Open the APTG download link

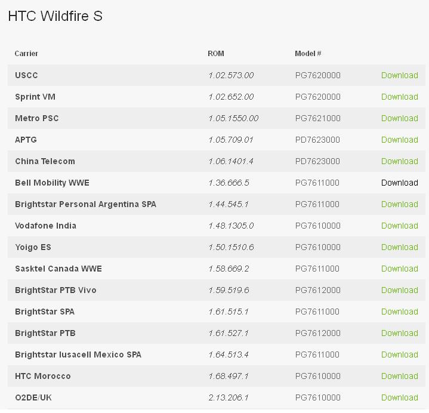tap(399, 140)
